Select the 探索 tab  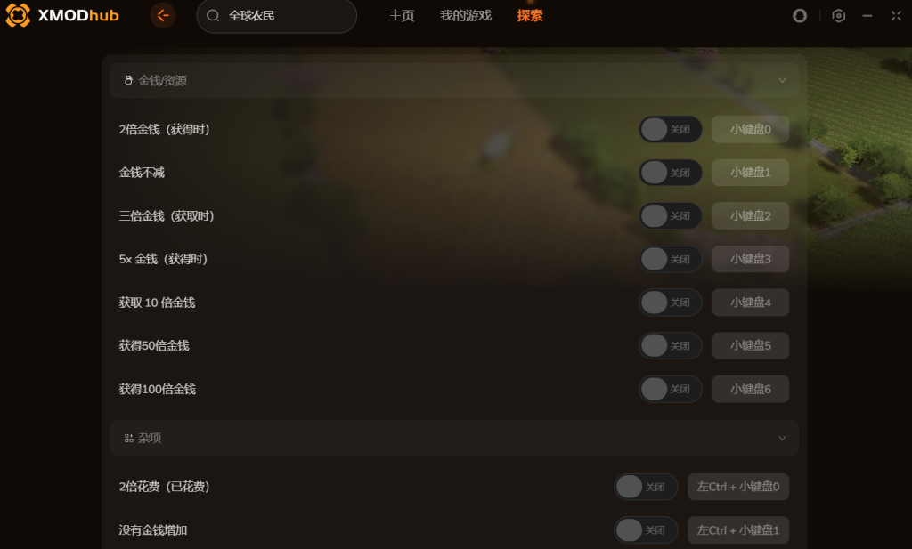coord(529,16)
